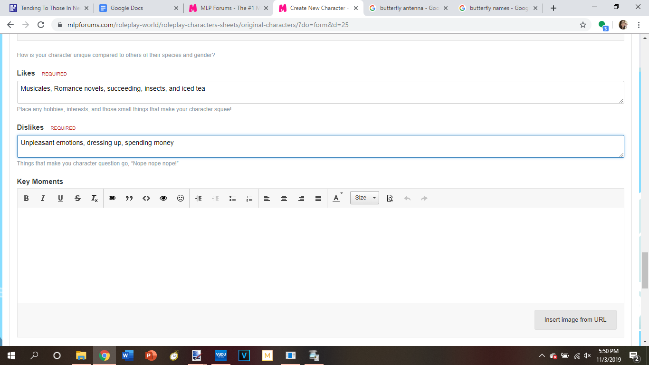Add a spoiler using eye icon
This screenshot has height=365, width=649.
point(163,198)
